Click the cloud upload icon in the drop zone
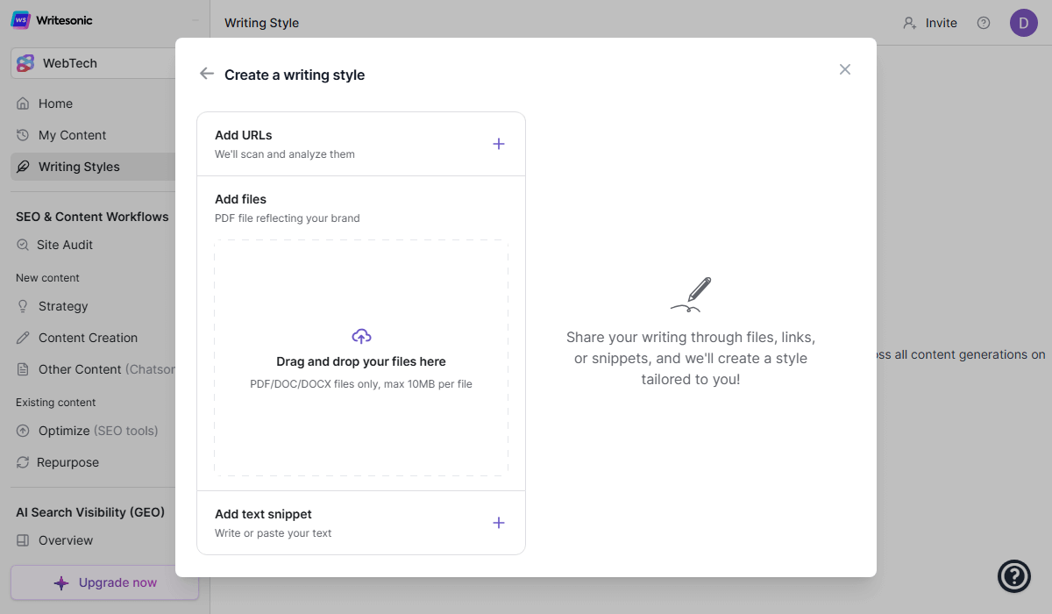The height and width of the screenshot is (614, 1052). click(x=361, y=335)
